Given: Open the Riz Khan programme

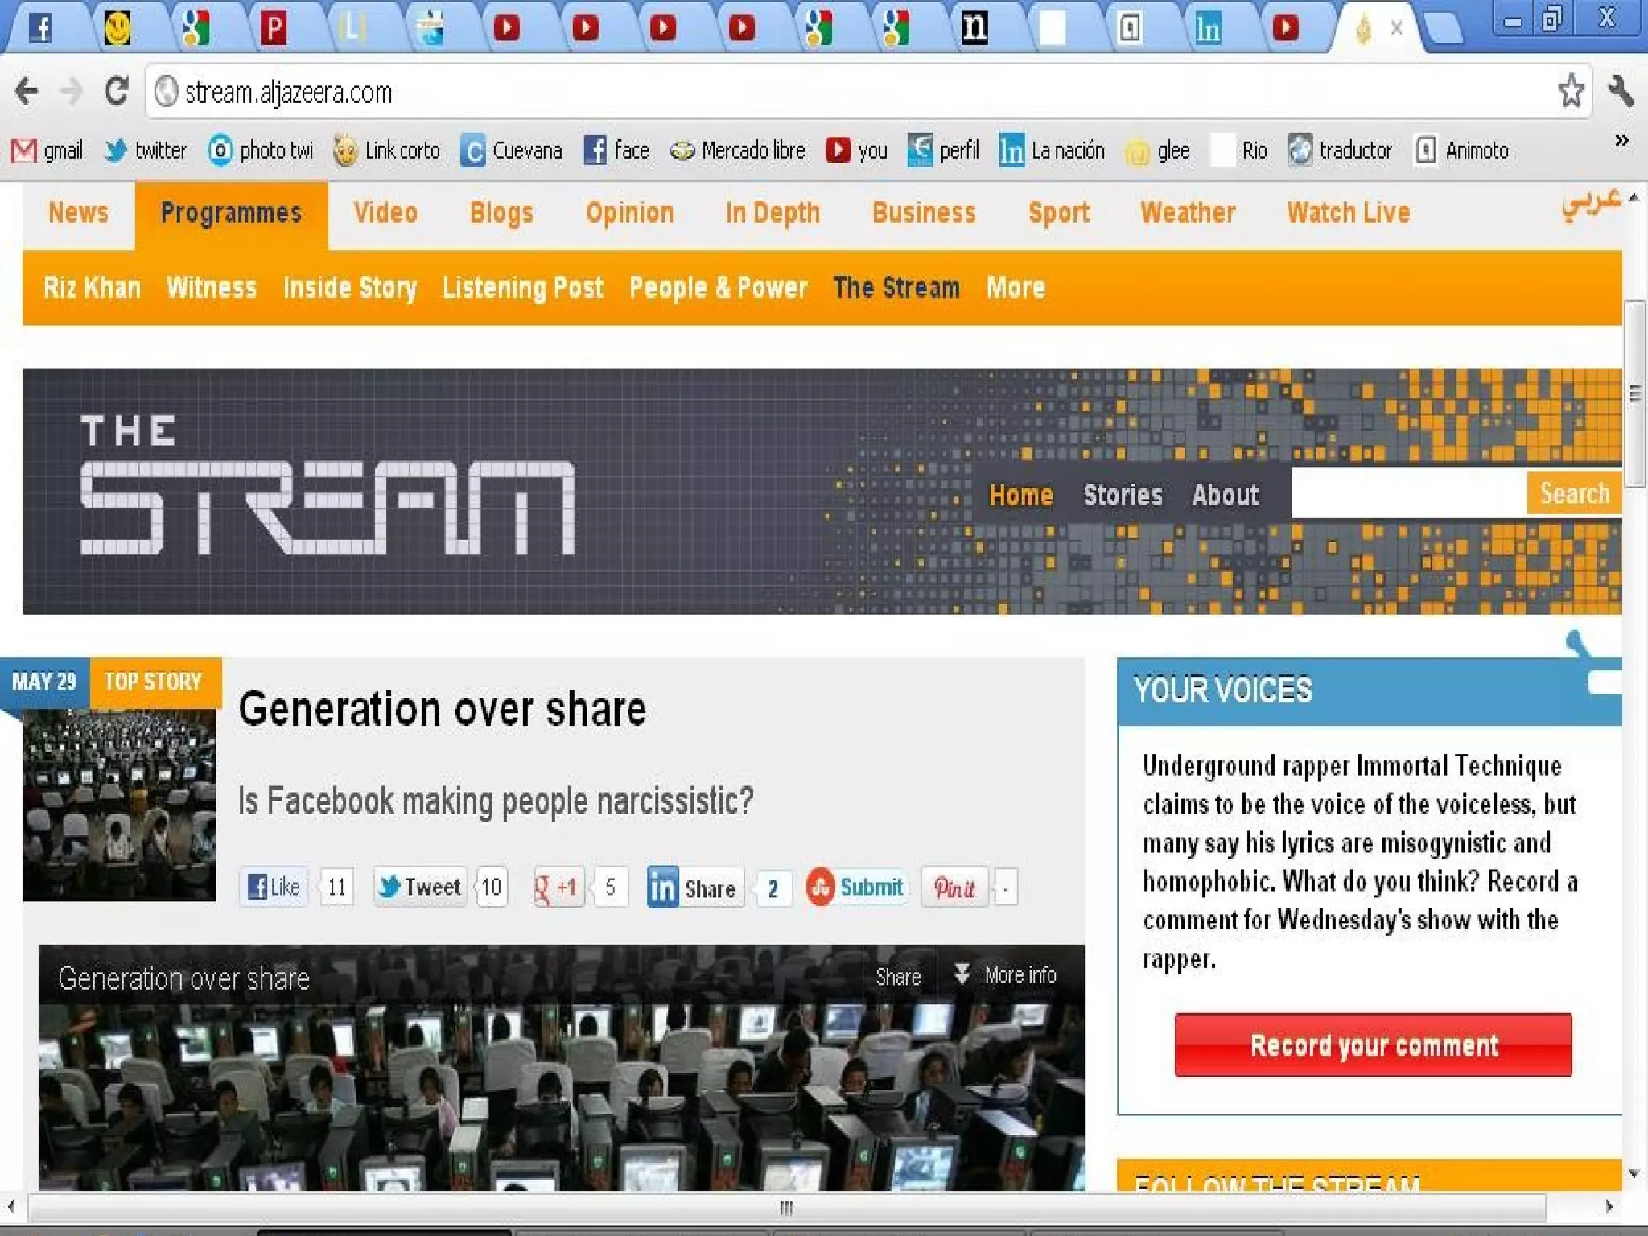Looking at the screenshot, I should [x=92, y=288].
